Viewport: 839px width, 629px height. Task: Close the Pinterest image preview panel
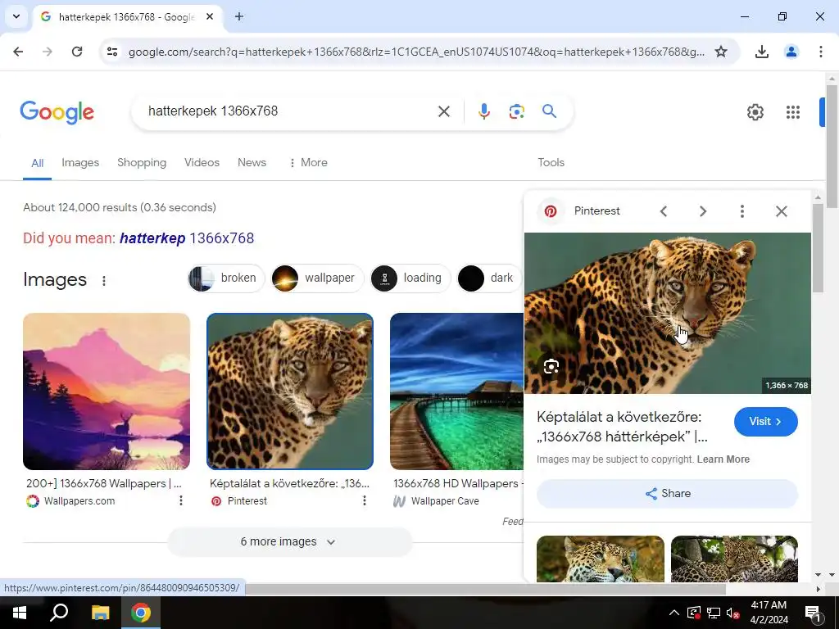(x=781, y=211)
